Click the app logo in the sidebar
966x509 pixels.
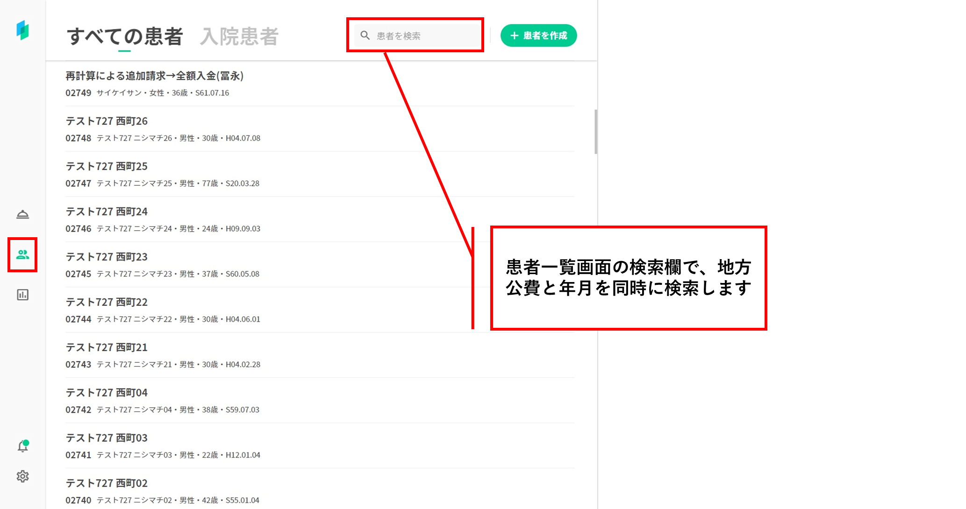22,30
